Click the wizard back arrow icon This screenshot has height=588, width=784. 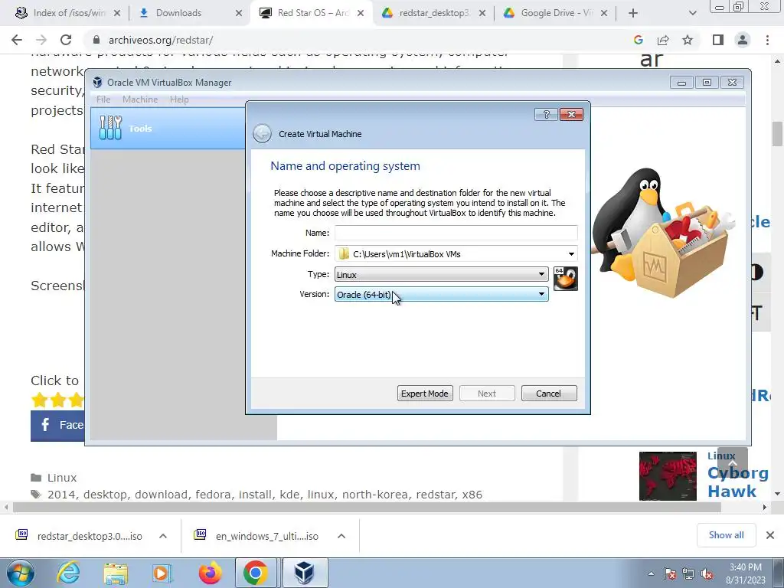(262, 134)
